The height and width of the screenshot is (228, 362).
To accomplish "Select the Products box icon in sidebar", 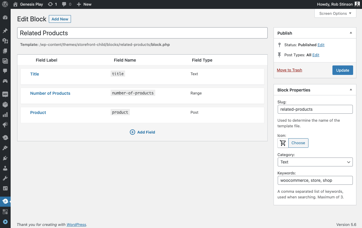I will tap(5, 105).
